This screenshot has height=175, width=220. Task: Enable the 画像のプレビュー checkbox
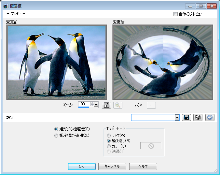click(176, 14)
